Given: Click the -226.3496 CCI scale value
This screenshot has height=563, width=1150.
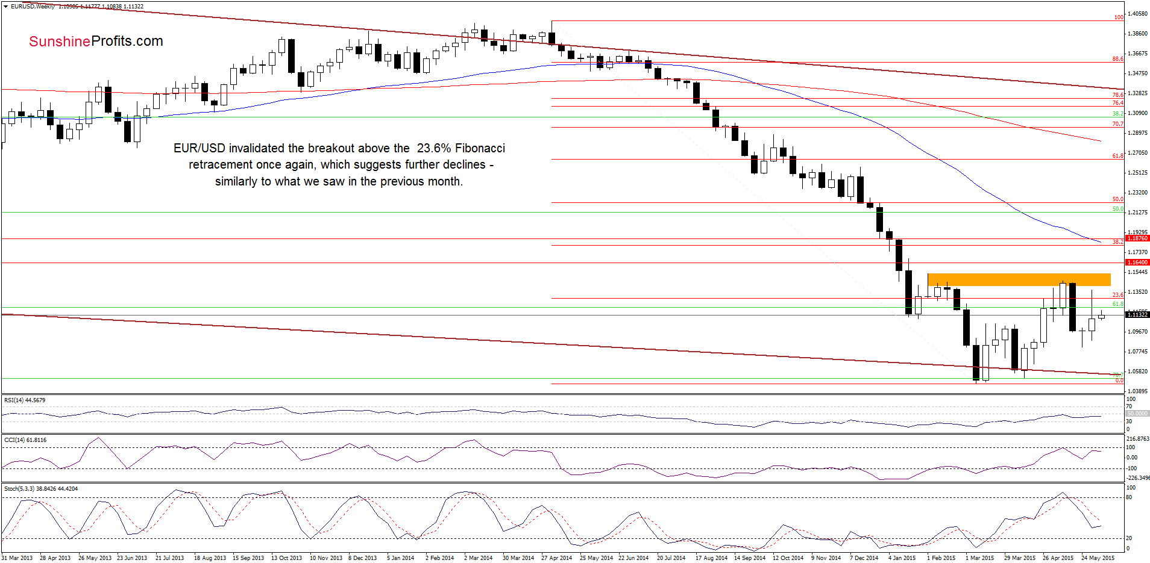Looking at the screenshot, I should (x=1137, y=477).
